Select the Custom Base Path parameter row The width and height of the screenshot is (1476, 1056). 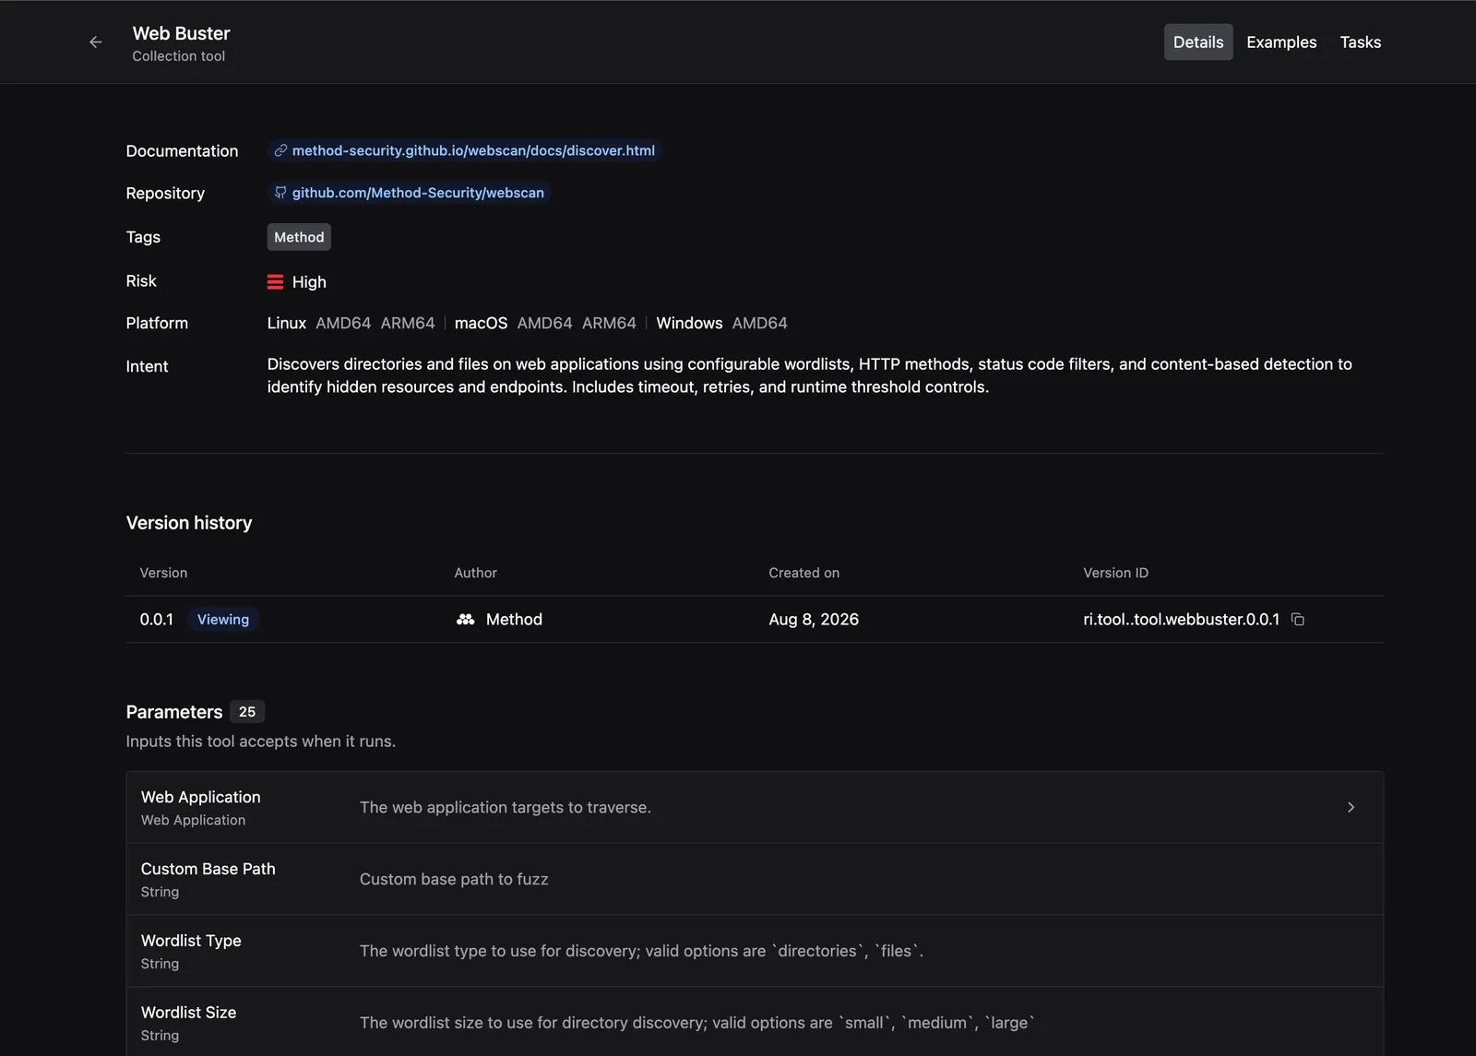pyautogui.click(x=755, y=879)
